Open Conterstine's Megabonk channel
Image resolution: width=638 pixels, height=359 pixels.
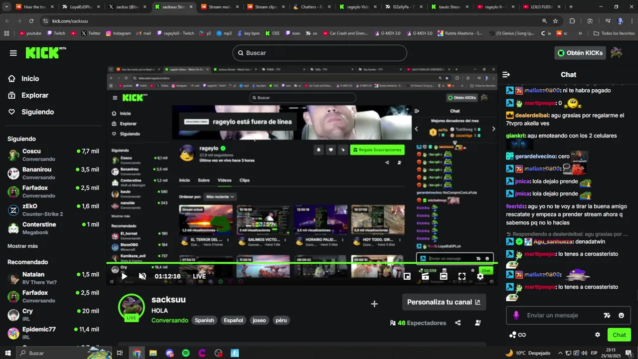(x=53, y=228)
